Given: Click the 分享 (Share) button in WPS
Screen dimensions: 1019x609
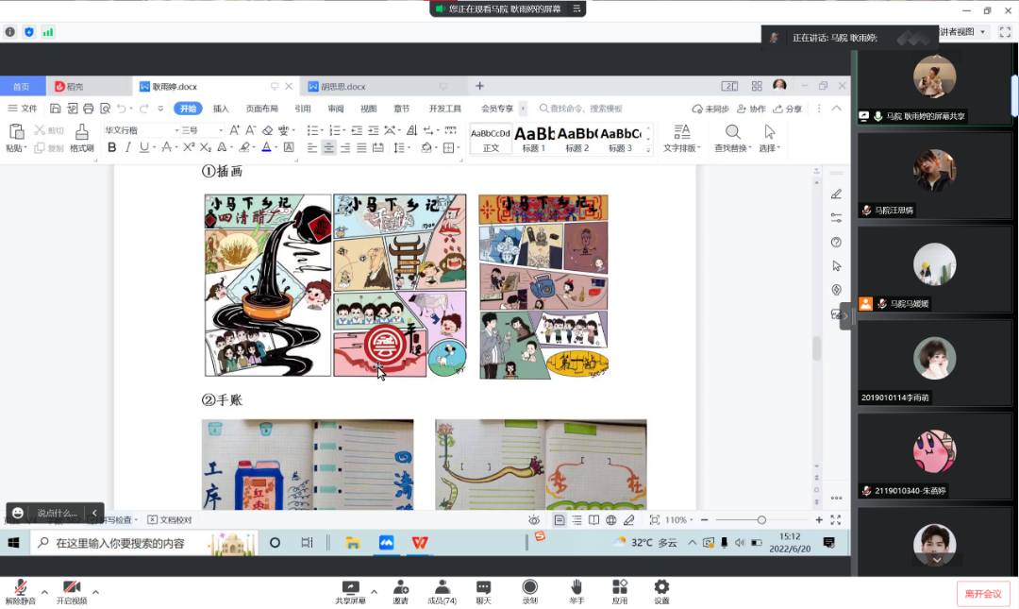Looking at the screenshot, I should 787,109.
